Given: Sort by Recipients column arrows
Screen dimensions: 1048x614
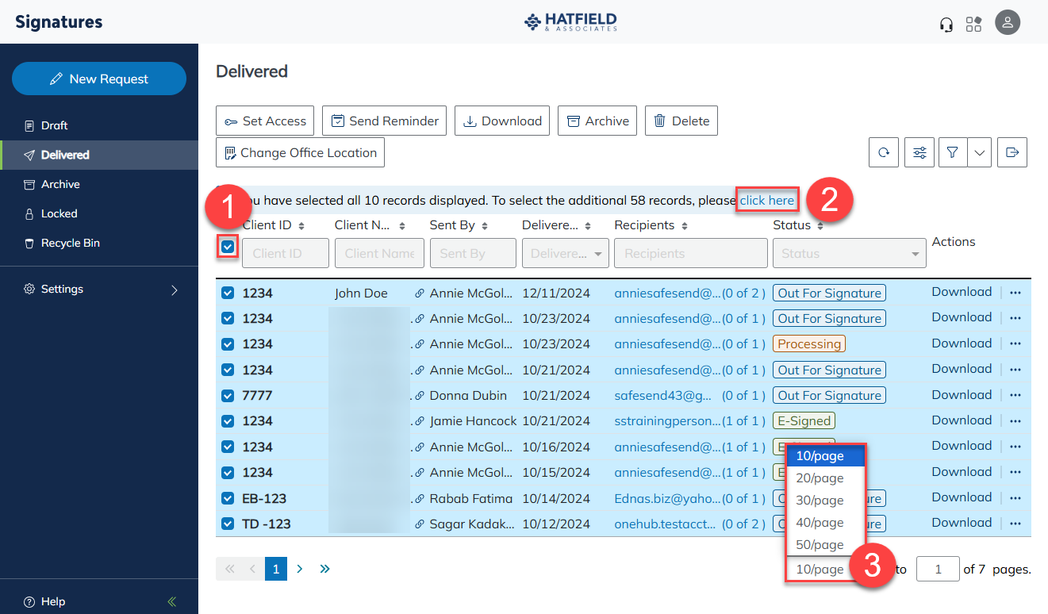Looking at the screenshot, I should (x=684, y=226).
